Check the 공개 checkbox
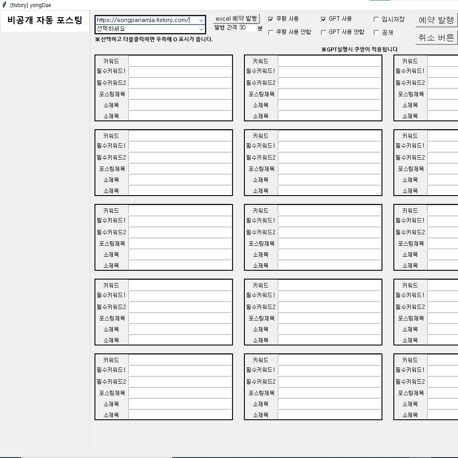 click(x=376, y=33)
